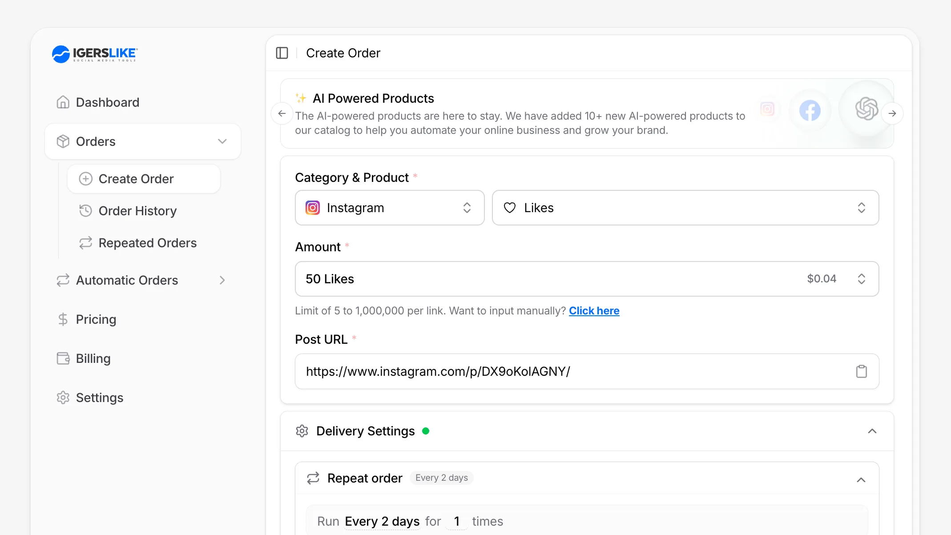Click the Repeat order loop icon

click(313, 478)
